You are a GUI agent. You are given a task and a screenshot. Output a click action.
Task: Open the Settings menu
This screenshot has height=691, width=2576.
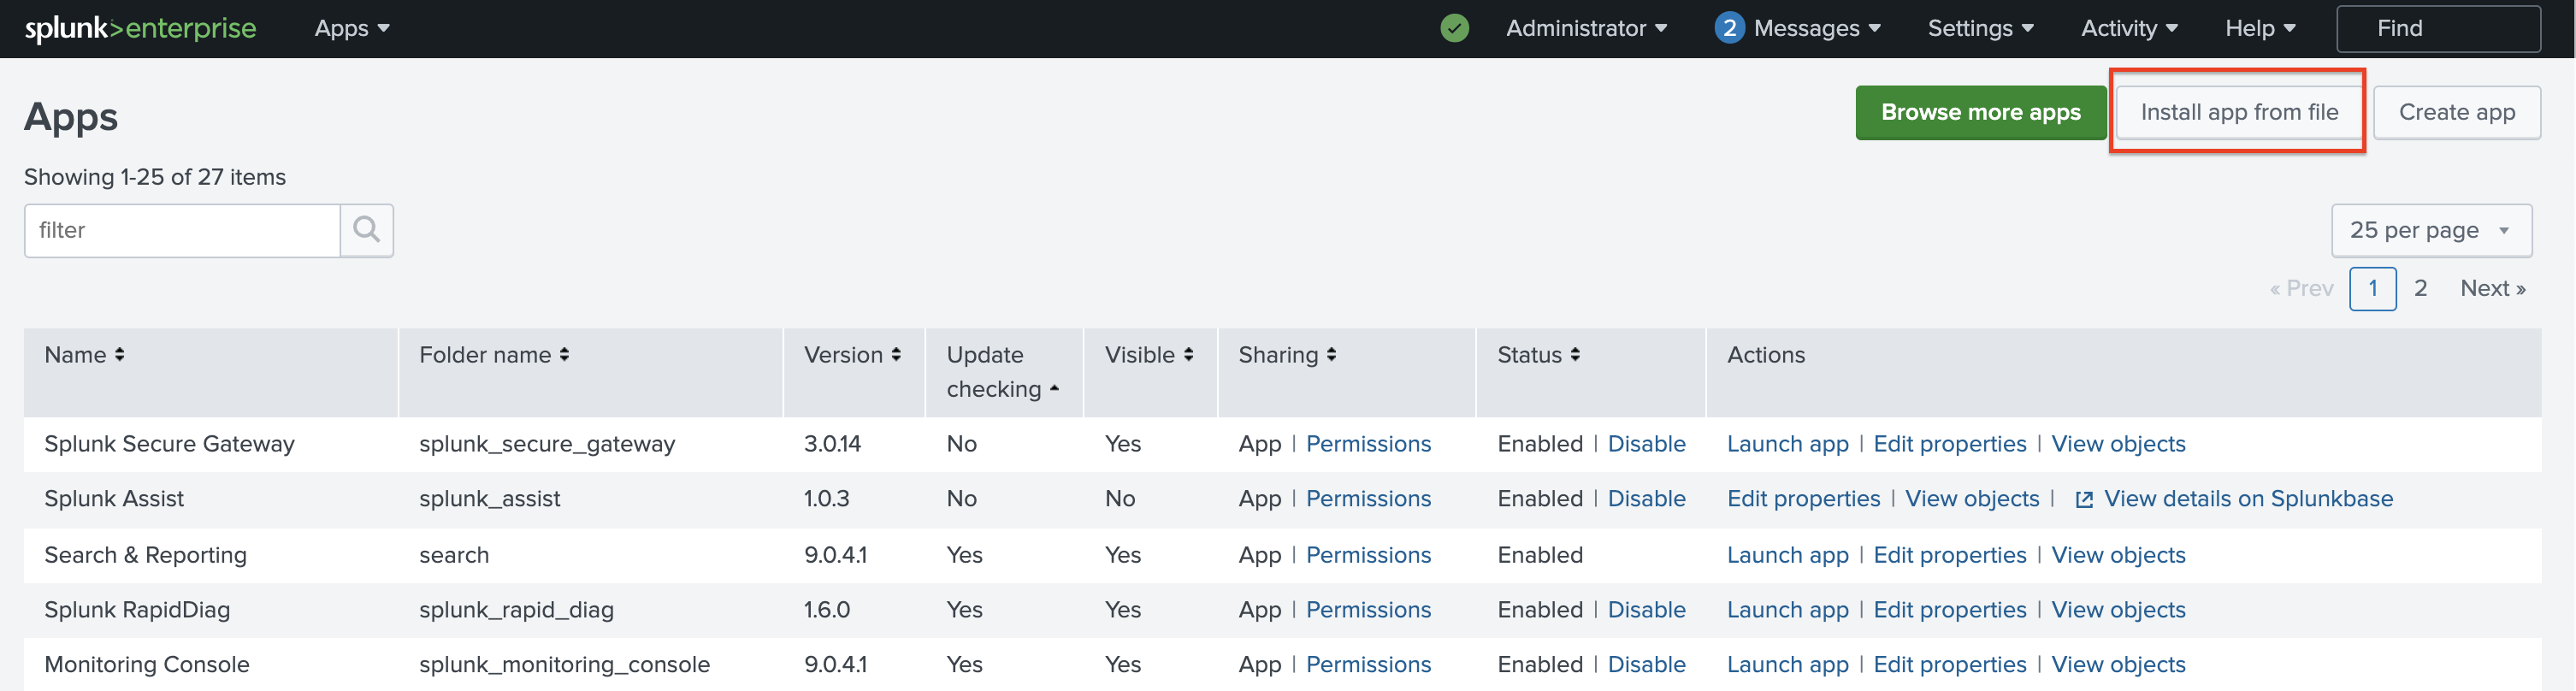[1980, 28]
